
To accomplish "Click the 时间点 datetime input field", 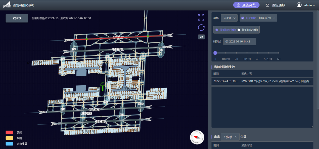I will (x=240, y=41).
